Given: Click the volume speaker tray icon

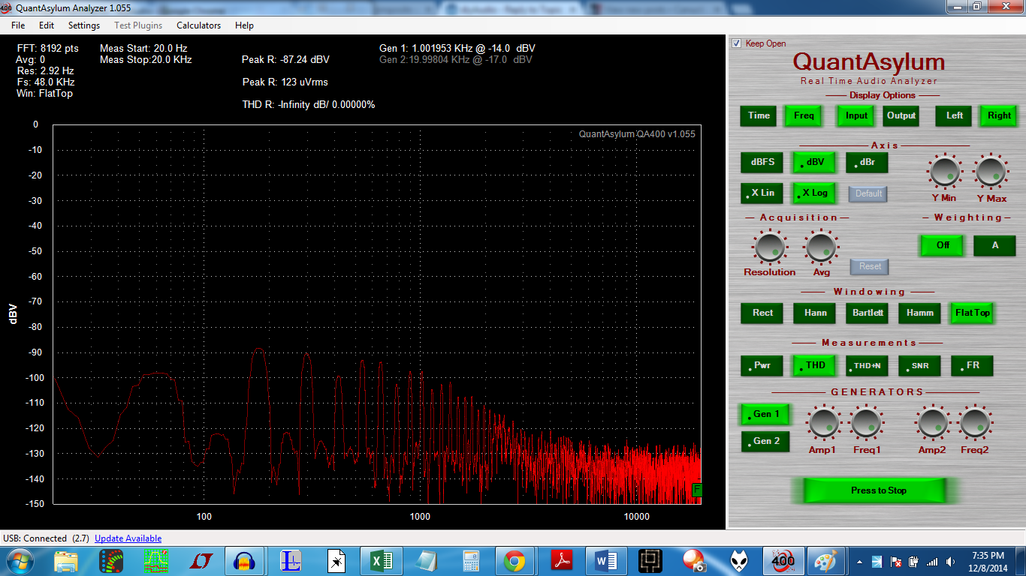Looking at the screenshot, I should [952, 562].
